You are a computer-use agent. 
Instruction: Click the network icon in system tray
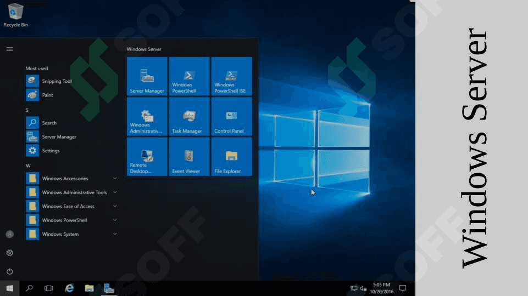[354, 288]
